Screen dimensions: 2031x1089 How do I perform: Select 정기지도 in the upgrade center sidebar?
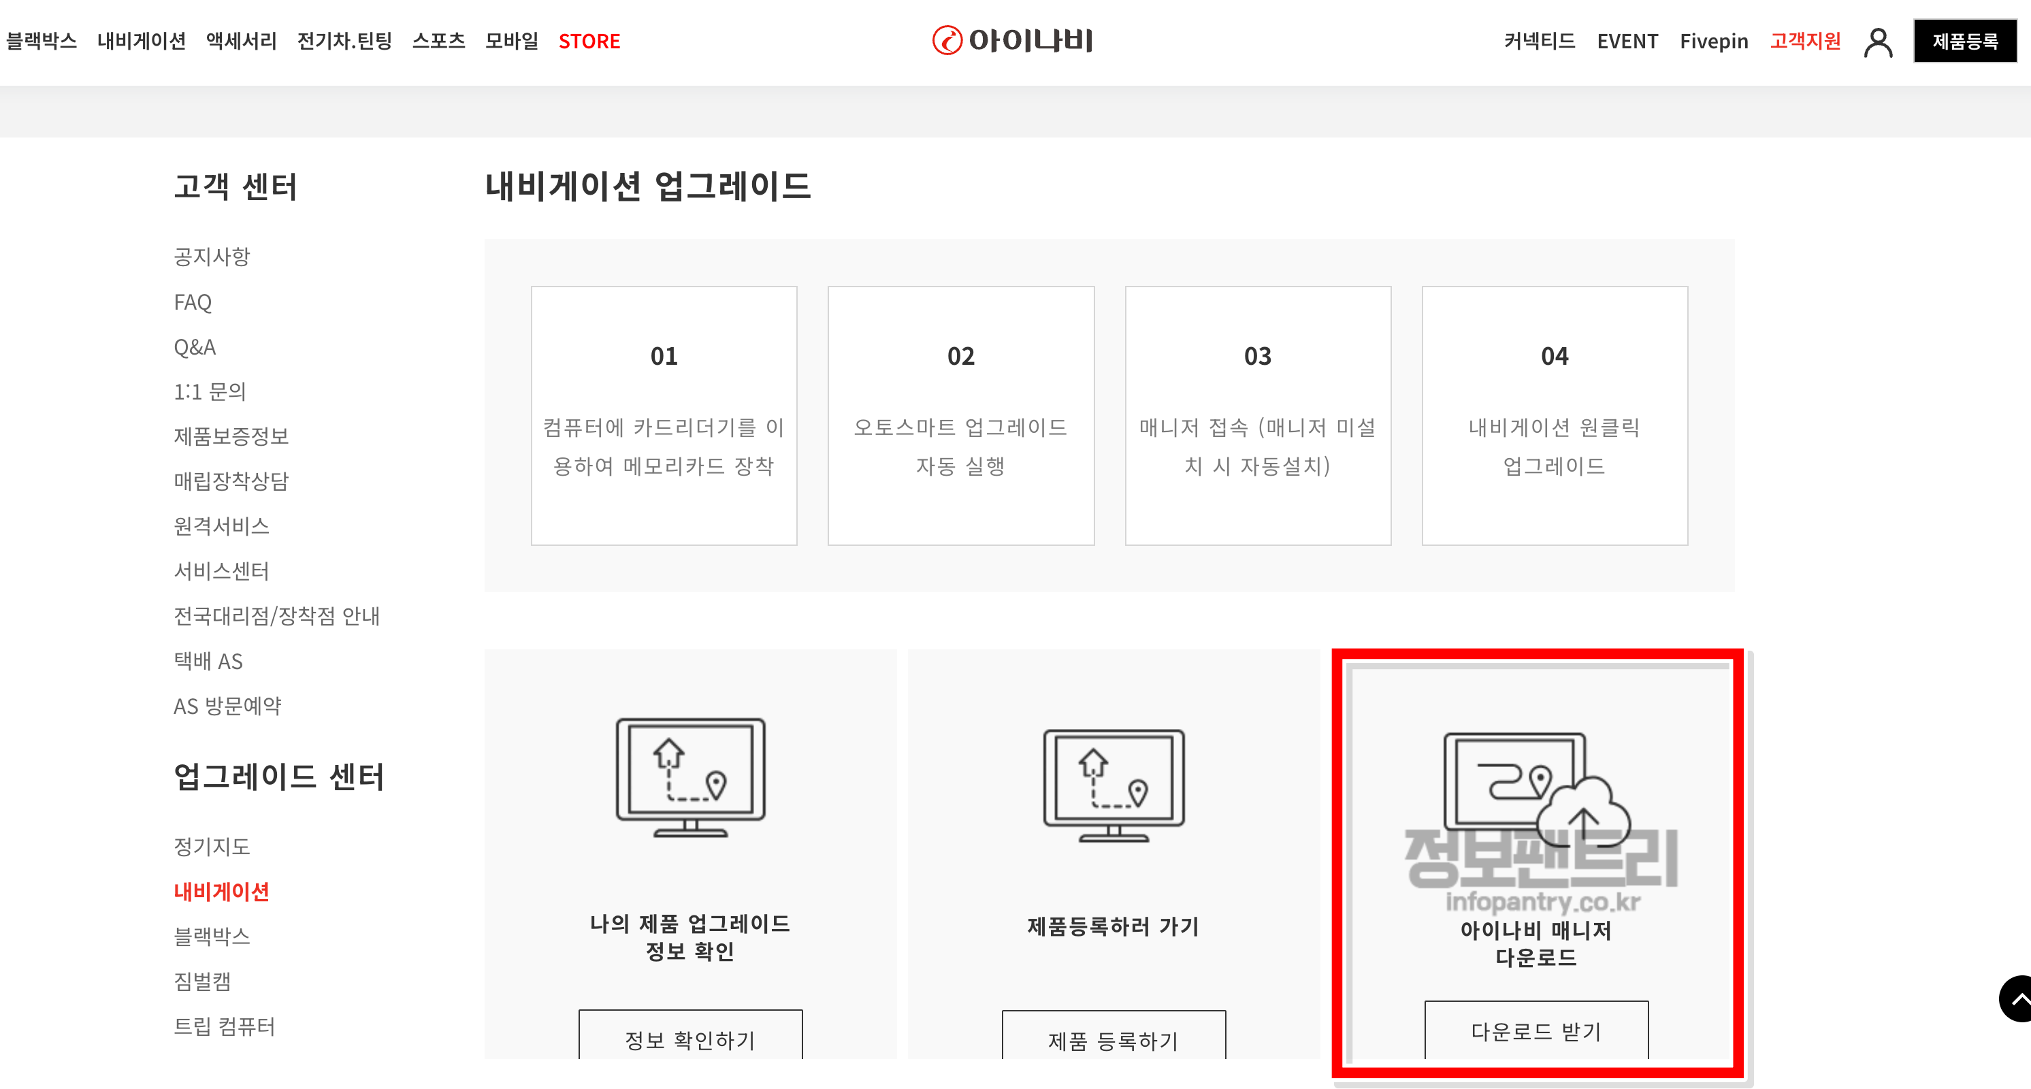[x=211, y=846]
